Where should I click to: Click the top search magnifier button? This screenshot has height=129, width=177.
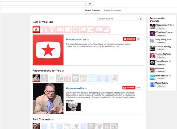point(90,4)
